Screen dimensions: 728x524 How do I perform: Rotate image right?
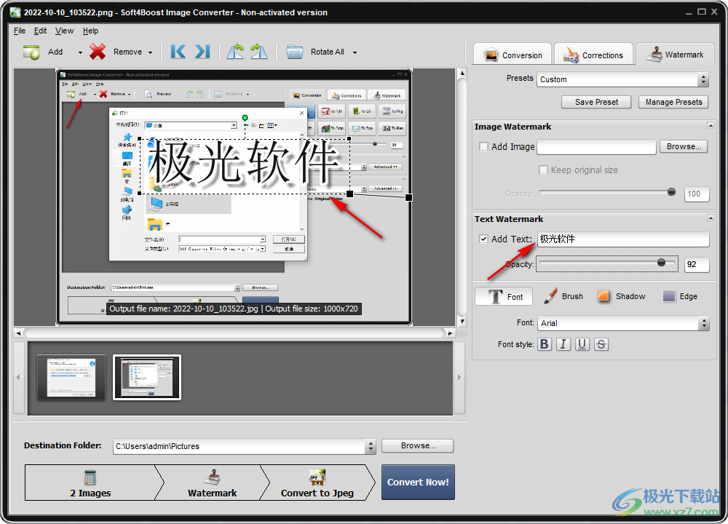click(259, 52)
